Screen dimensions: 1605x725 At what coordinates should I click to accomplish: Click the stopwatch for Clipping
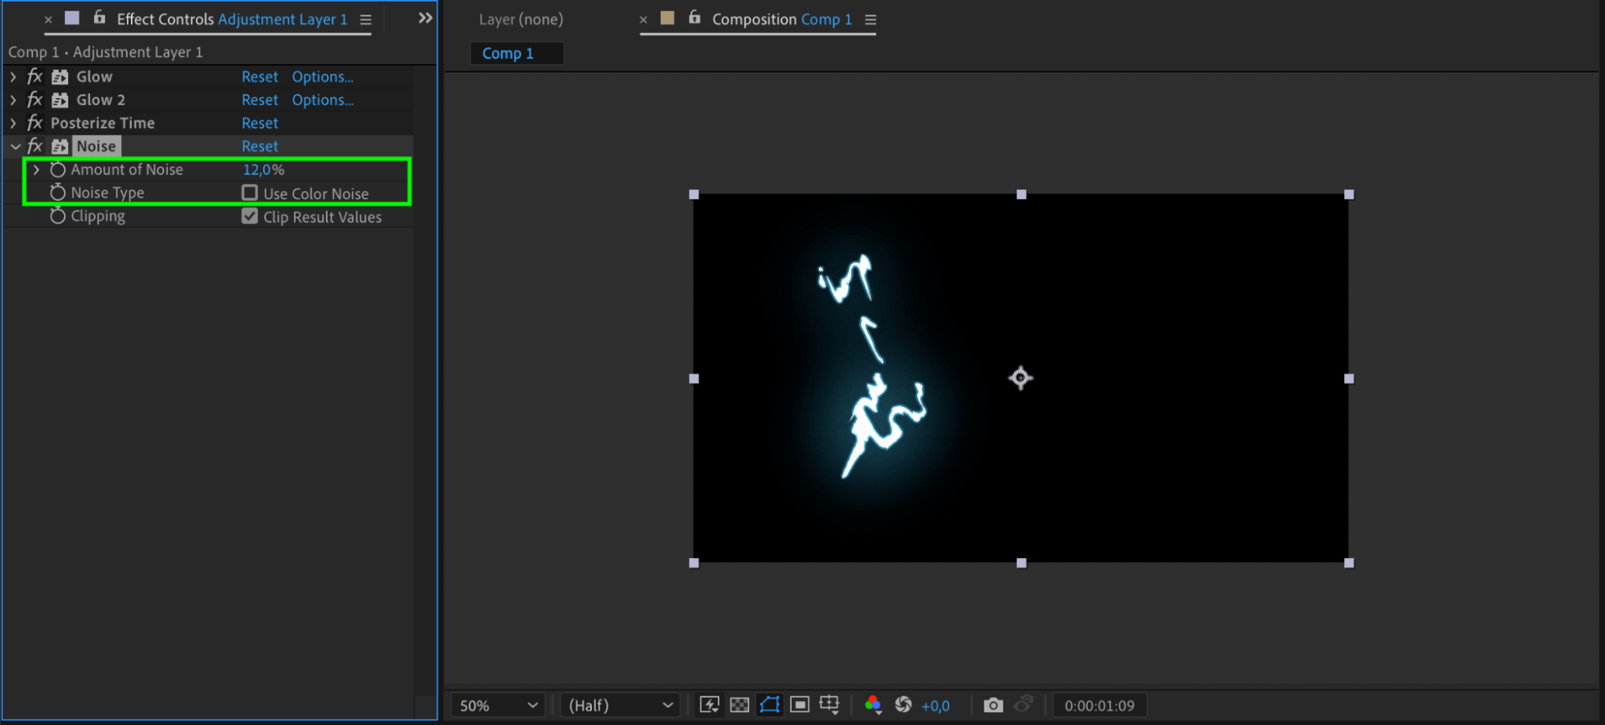click(58, 216)
